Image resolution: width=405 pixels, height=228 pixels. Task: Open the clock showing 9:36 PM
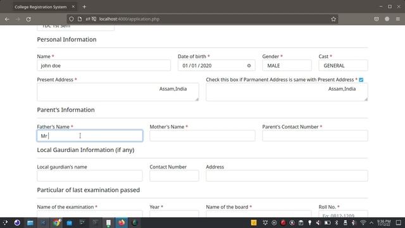pyautogui.click(x=384, y=222)
